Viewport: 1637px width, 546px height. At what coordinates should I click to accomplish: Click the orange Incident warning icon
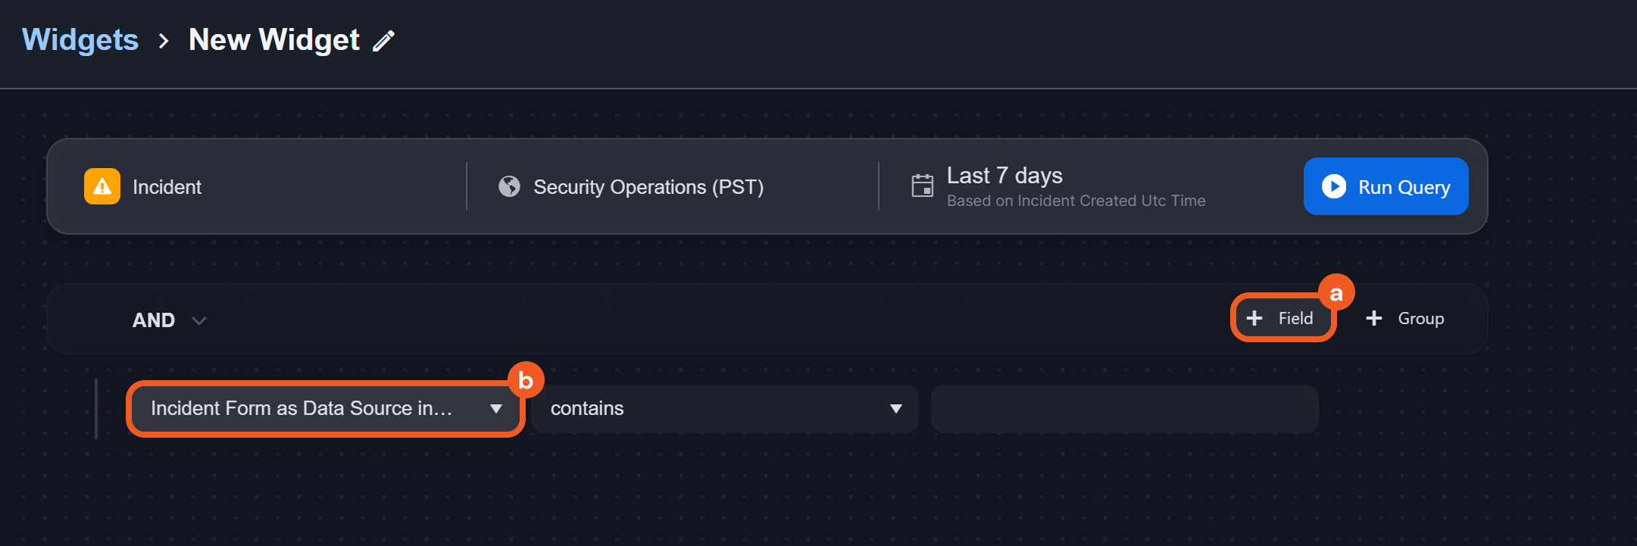(102, 186)
